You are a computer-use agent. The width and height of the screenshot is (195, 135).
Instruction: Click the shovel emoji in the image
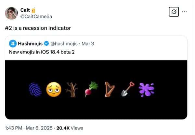[127, 89]
